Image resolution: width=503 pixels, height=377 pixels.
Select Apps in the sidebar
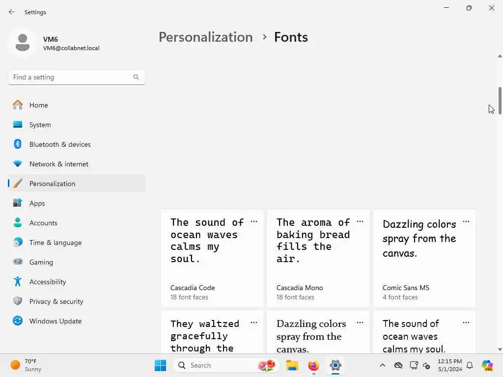(77, 203)
